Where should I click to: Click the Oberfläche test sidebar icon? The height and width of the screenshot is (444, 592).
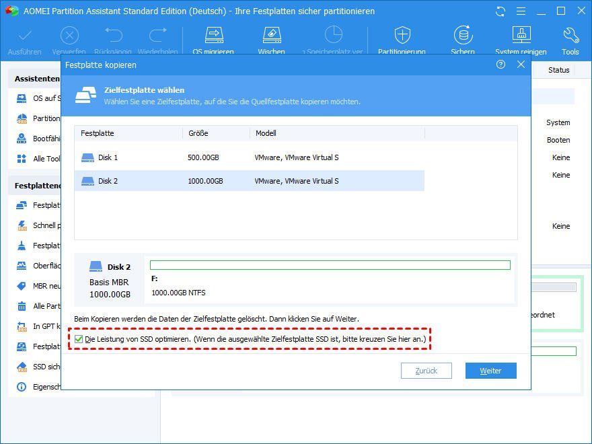22,266
